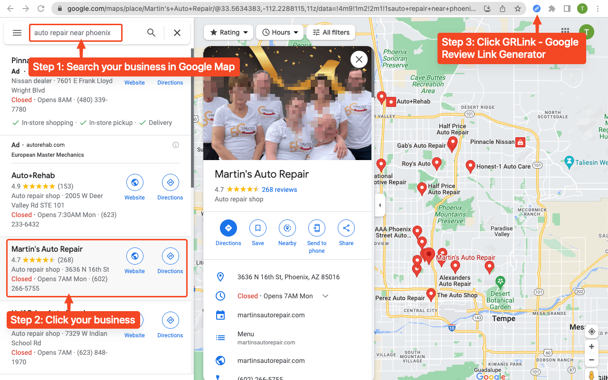Viewport: 608px width, 380px height.
Task: Click Nearby icon in detail card
Action: point(287,228)
